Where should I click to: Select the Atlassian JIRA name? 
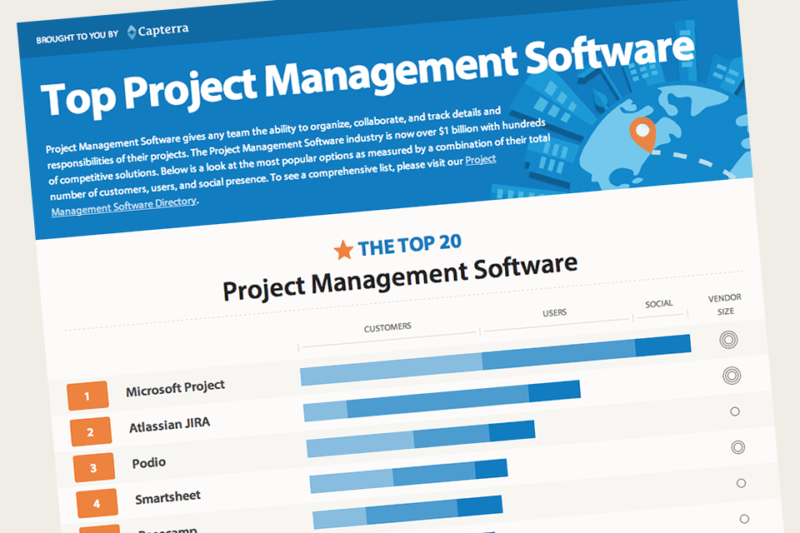169,425
